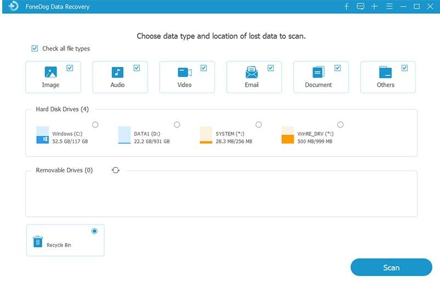Open the feedback chat bubble icon

tap(360, 6)
